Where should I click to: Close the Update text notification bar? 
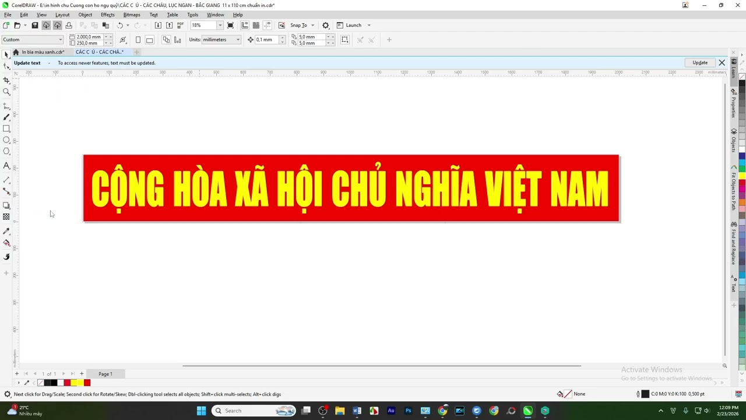722,62
